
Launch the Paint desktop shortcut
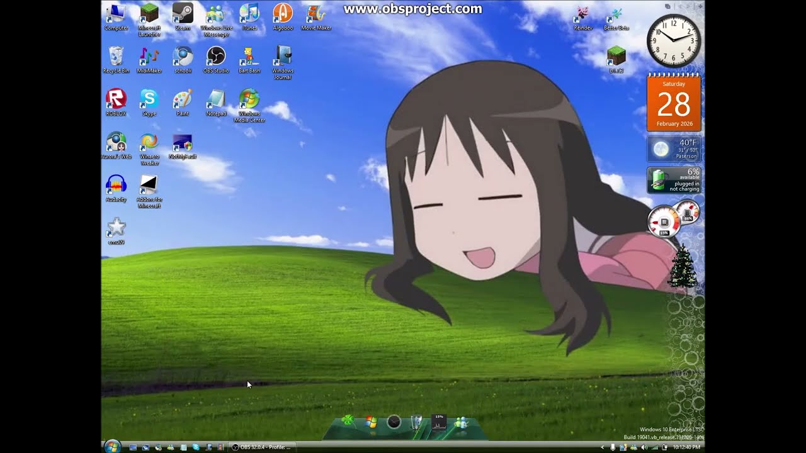click(183, 103)
